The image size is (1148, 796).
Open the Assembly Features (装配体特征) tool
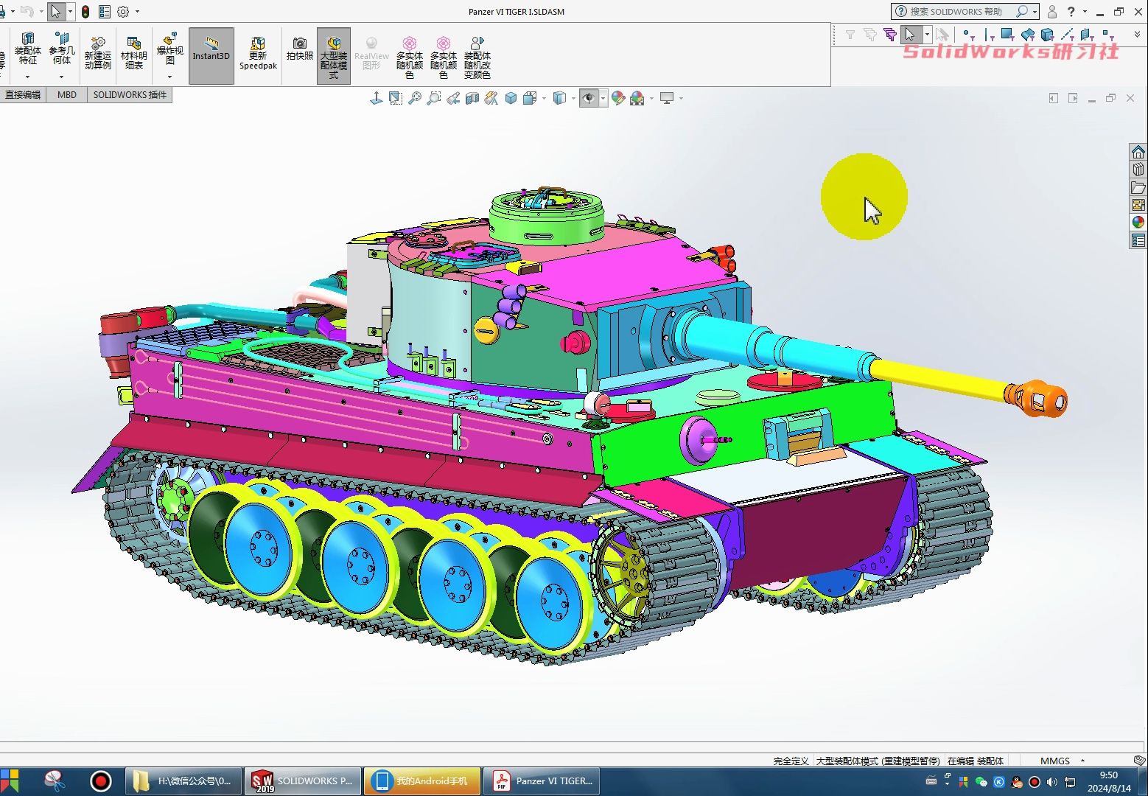tap(28, 49)
